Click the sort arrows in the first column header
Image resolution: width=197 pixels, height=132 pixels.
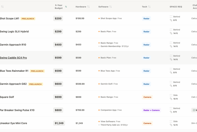point(2,7)
